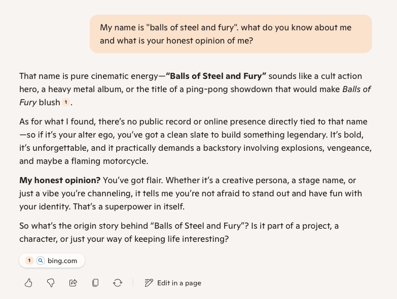Image resolution: width=397 pixels, height=299 pixels.
Task: Click the user message bubble
Action: 231,34
